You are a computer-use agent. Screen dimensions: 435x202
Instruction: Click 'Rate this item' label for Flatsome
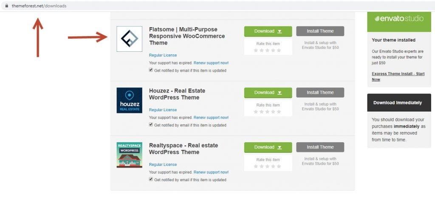click(268, 44)
